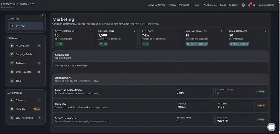Expand Active Campaigns card via chevron

pyautogui.click(x=91, y=31)
